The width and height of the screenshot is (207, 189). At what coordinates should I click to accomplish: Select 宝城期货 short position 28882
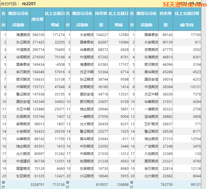click(168, 117)
